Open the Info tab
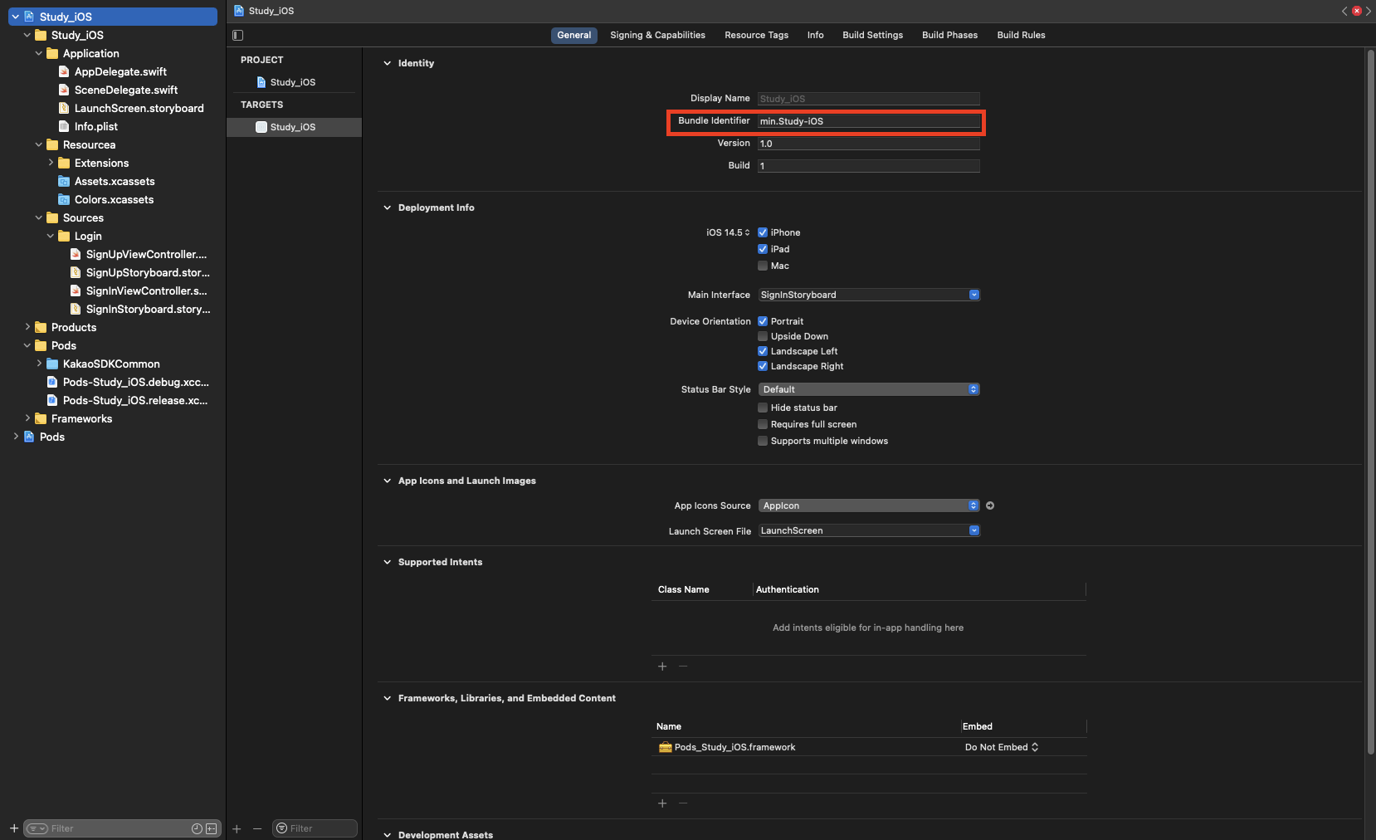The width and height of the screenshot is (1376, 840). click(x=815, y=35)
